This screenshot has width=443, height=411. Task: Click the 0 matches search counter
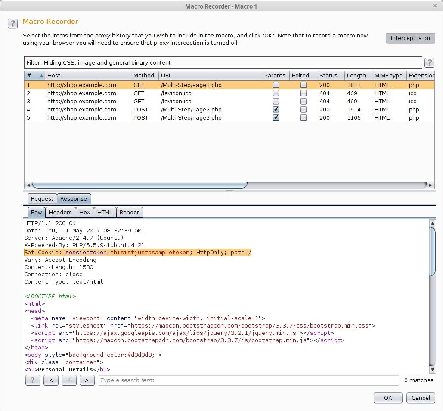(x=419, y=380)
